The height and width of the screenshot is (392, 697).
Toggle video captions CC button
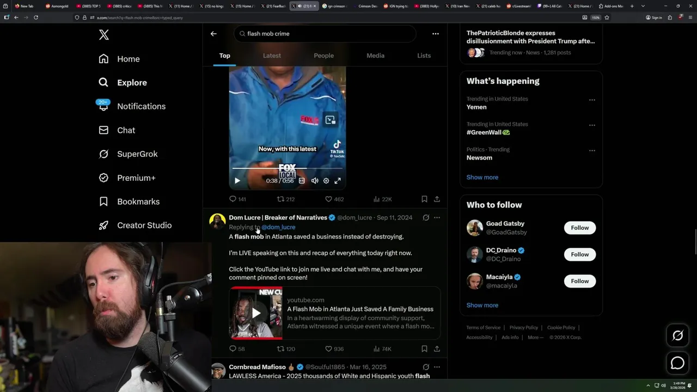point(302,181)
